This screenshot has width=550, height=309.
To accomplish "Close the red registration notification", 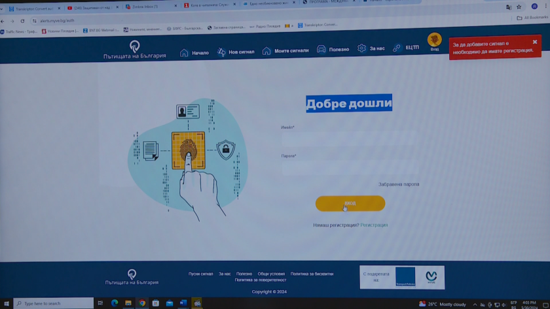I will click(x=534, y=42).
